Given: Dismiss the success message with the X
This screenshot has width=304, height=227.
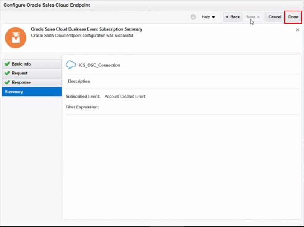Looking at the screenshot, I should pyautogui.click(x=298, y=30).
